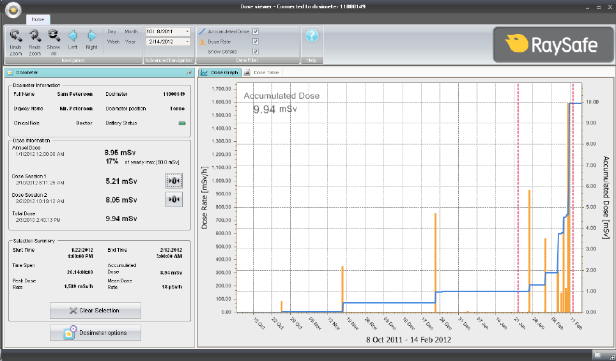
Task: Reset Dose Session 2 counter
Action: pos(174,199)
